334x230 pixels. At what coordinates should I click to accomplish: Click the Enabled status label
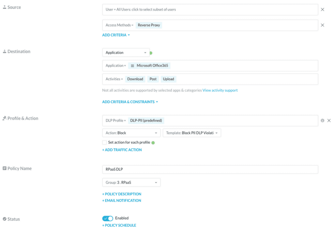pos(122,218)
